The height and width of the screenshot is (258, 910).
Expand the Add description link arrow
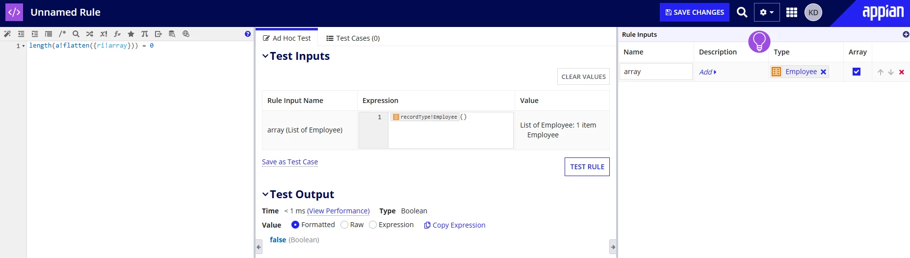(715, 72)
